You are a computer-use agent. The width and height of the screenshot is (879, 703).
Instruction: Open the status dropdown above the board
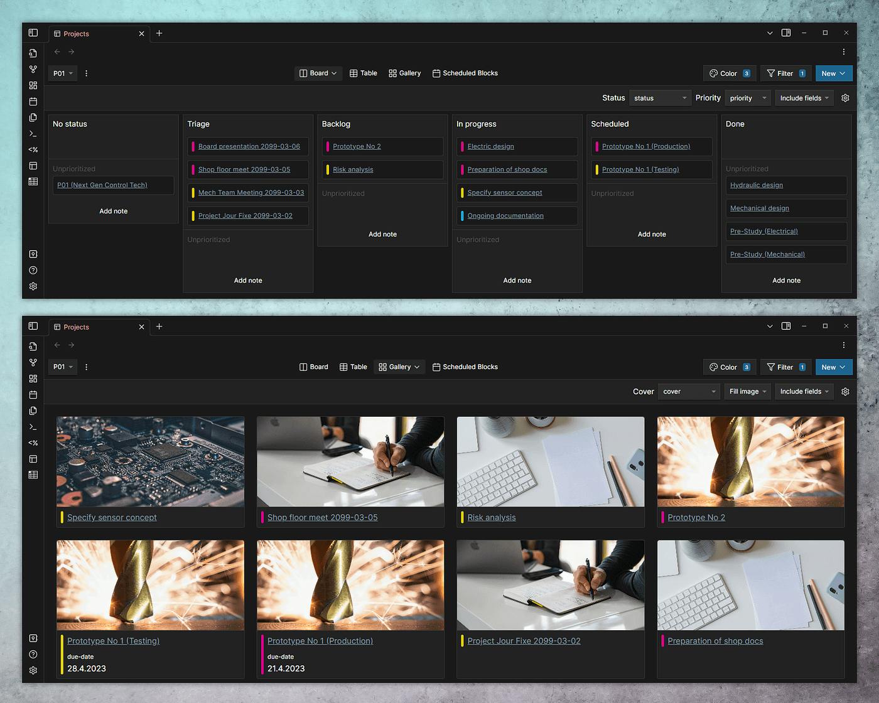tap(660, 98)
